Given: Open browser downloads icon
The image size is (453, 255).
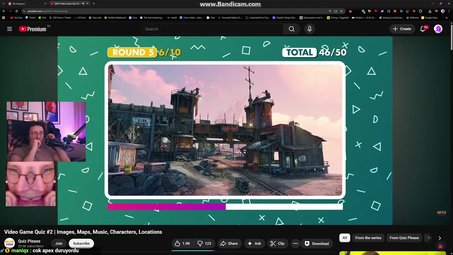Looking at the screenshot, I should coord(430,11).
